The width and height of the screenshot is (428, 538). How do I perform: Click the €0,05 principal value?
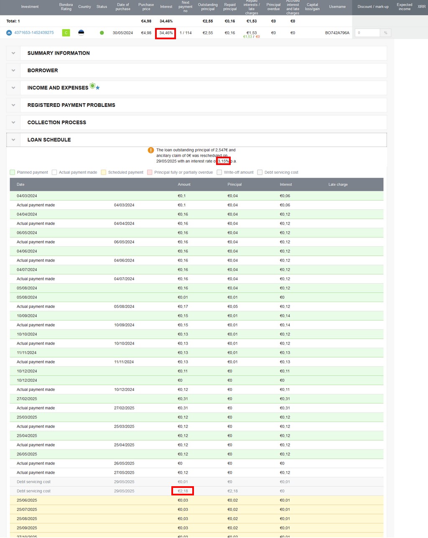pyautogui.click(x=232, y=307)
